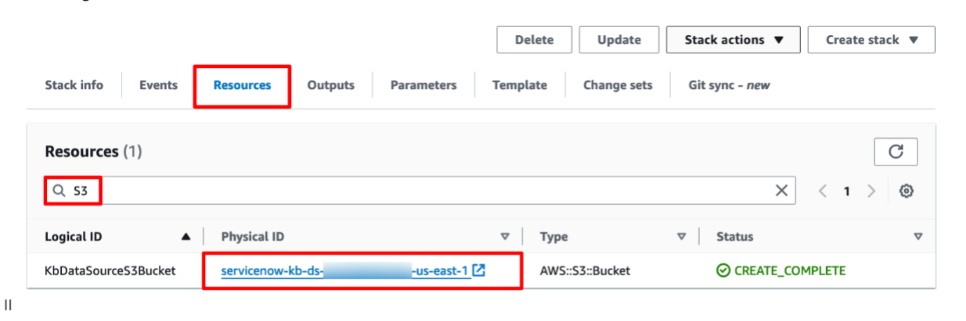Sort by Type column arrow
The image size is (966, 321).
[681, 237]
